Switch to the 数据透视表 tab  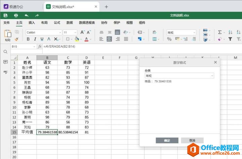tap(87, 23)
